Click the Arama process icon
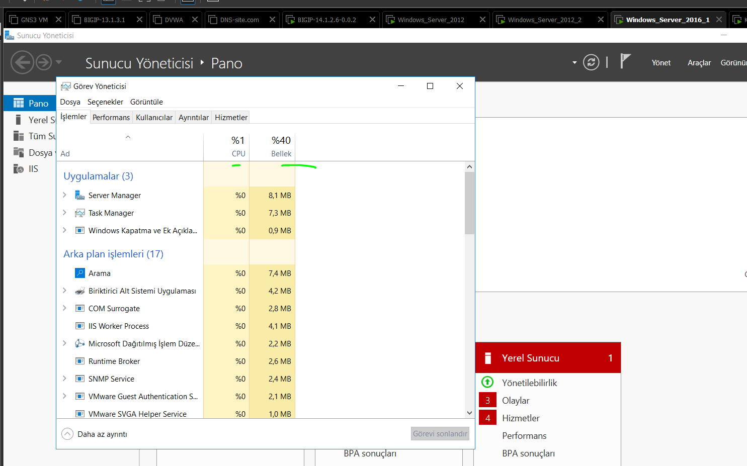 [x=79, y=273]
